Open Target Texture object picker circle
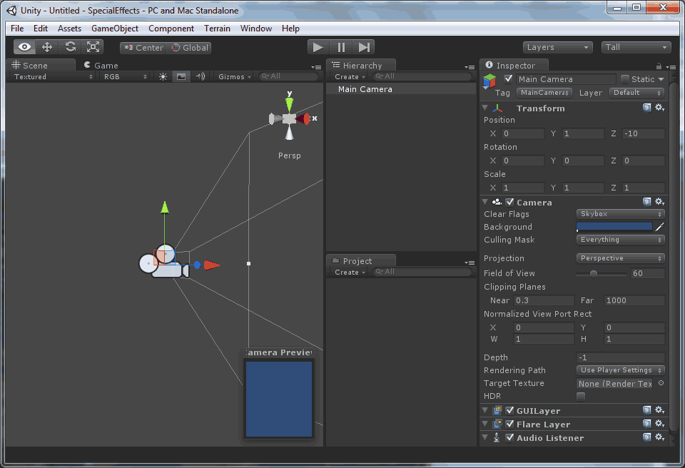 pos(661,383)
